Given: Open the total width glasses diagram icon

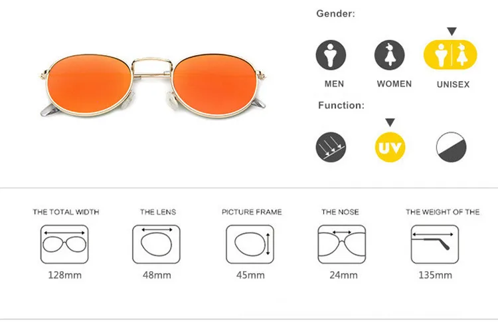Looking at the screenshot, I should pyautogui.click(x=64, y=244).
